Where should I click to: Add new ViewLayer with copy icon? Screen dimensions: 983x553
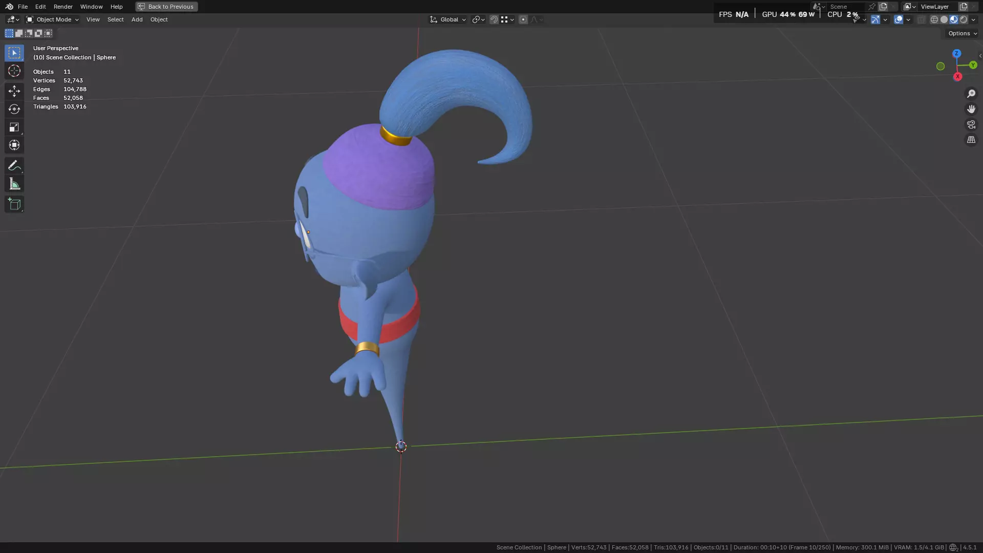tap(964, 7)
